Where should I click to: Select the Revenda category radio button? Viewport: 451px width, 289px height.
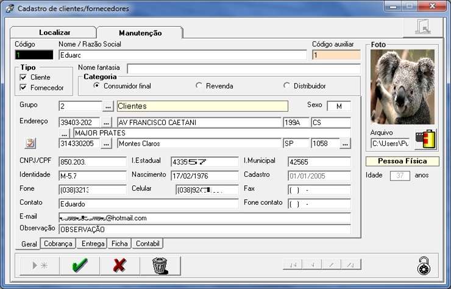[x=199, y=86]
